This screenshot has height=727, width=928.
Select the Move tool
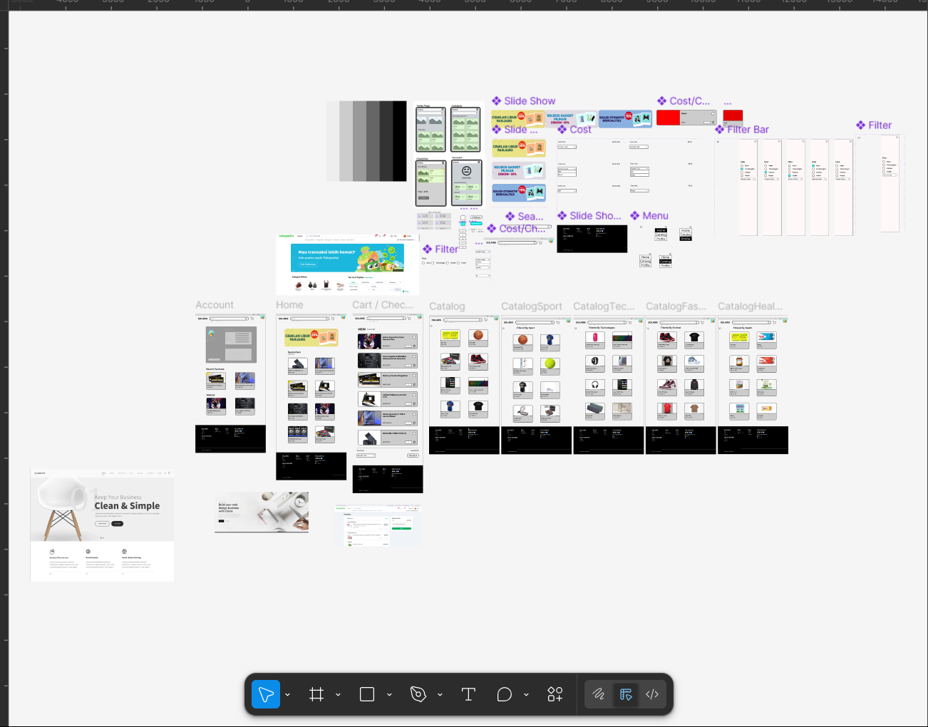[266, 694]
